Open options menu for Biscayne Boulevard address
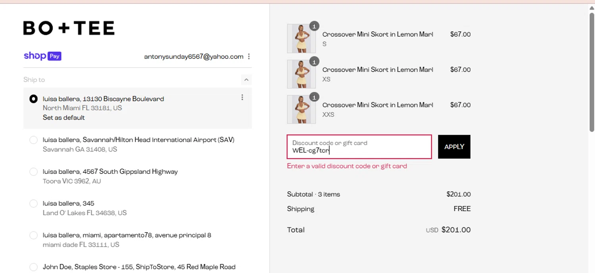Image resolution: width=595 pixels, height=273 pixels. click(242, 97)
